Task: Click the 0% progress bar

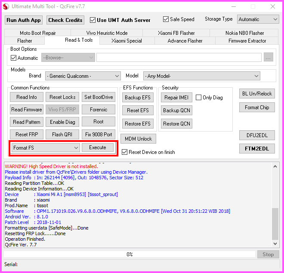Action: click(130, 255)
